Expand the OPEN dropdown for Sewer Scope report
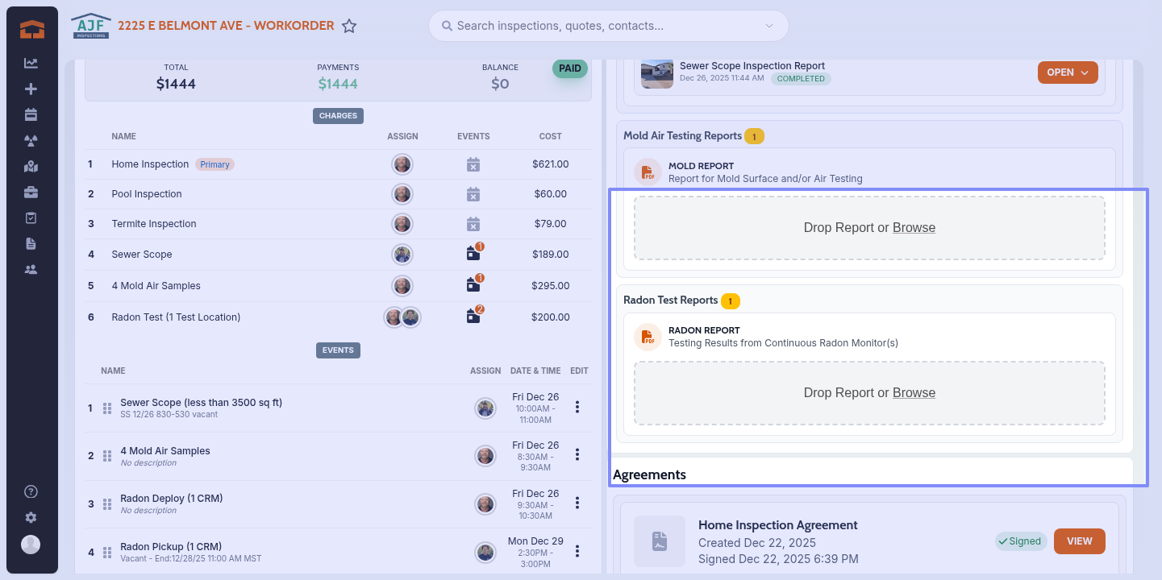 [1067, 72]
